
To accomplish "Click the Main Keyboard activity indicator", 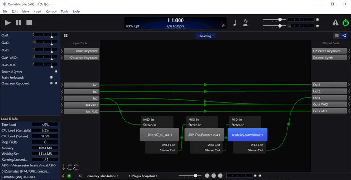I will (51, 77).
